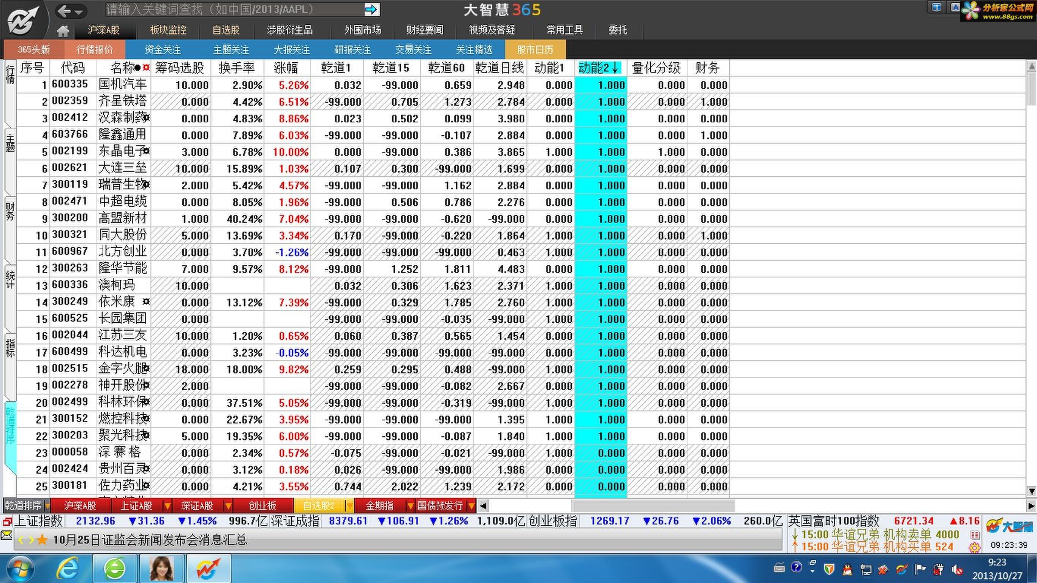Viewport: 1037px width, 583px height.
Task: Select stock row 东晶电子
Action: click(x=373, y=152)
